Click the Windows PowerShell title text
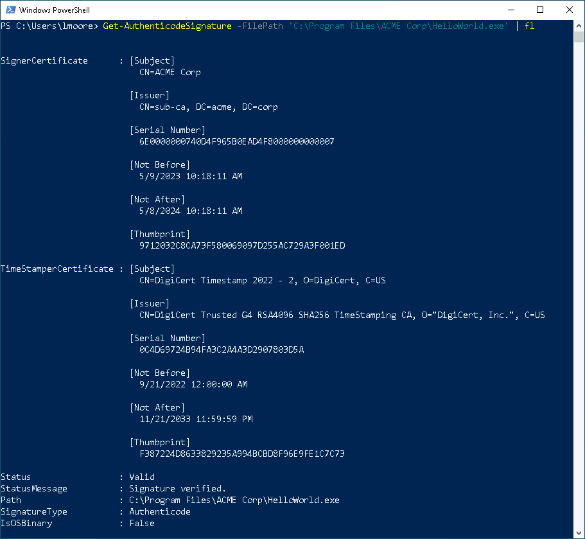 click(x=55, y=10)
